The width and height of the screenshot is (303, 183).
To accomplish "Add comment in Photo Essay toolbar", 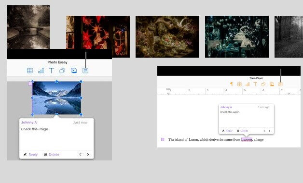I will click(85, 71).
